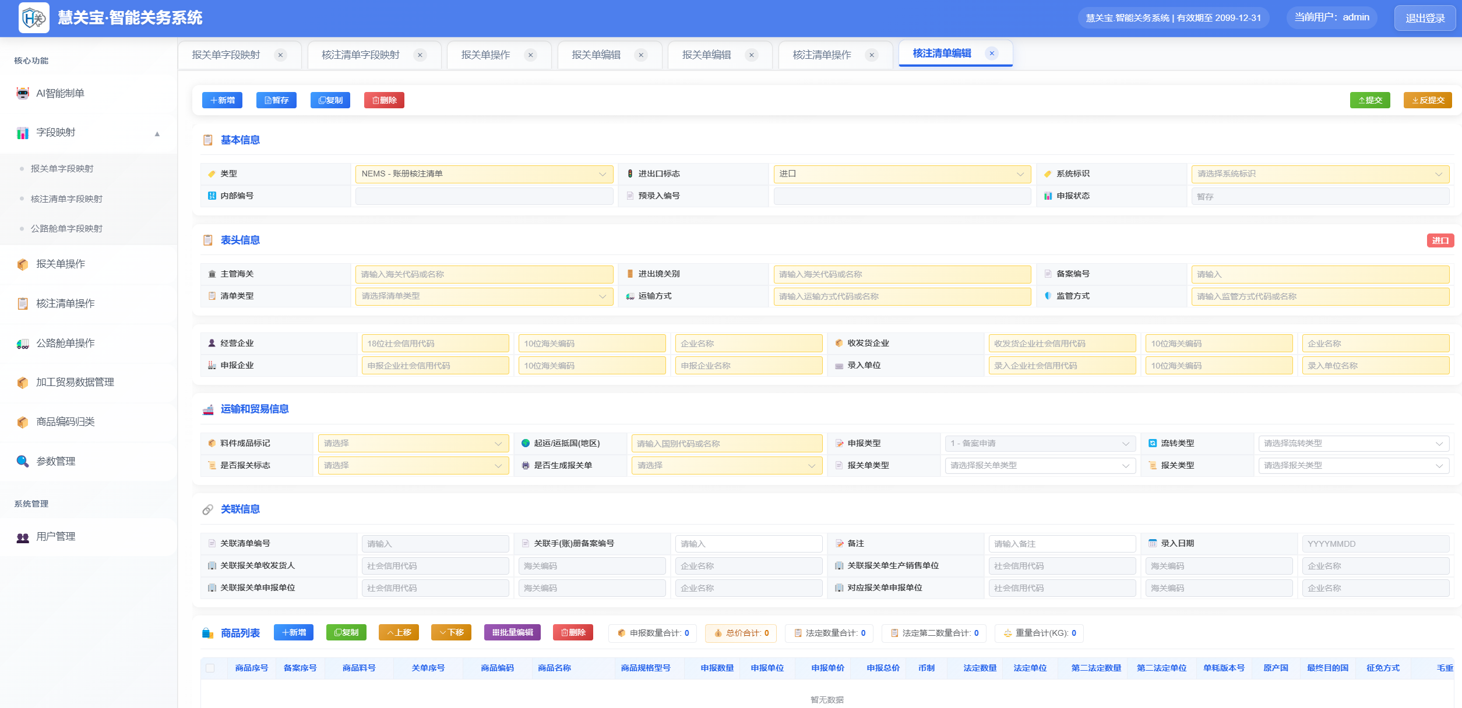The height and width of the screenshot is (708, 1462).
Task: Click the 表头信息 section icon
Action: (208, 240)
